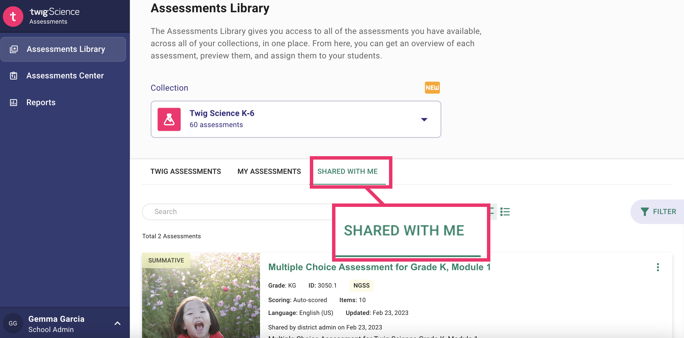Open the assessment card three-dot menu
The height and width of the screenshot is (338, 684).
[x=658, y=267]
